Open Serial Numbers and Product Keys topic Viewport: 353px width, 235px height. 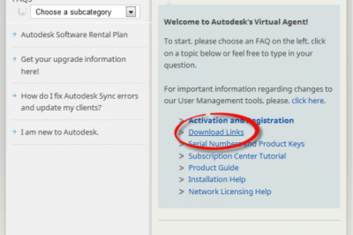pyautogui.click(x=246, y=144)
